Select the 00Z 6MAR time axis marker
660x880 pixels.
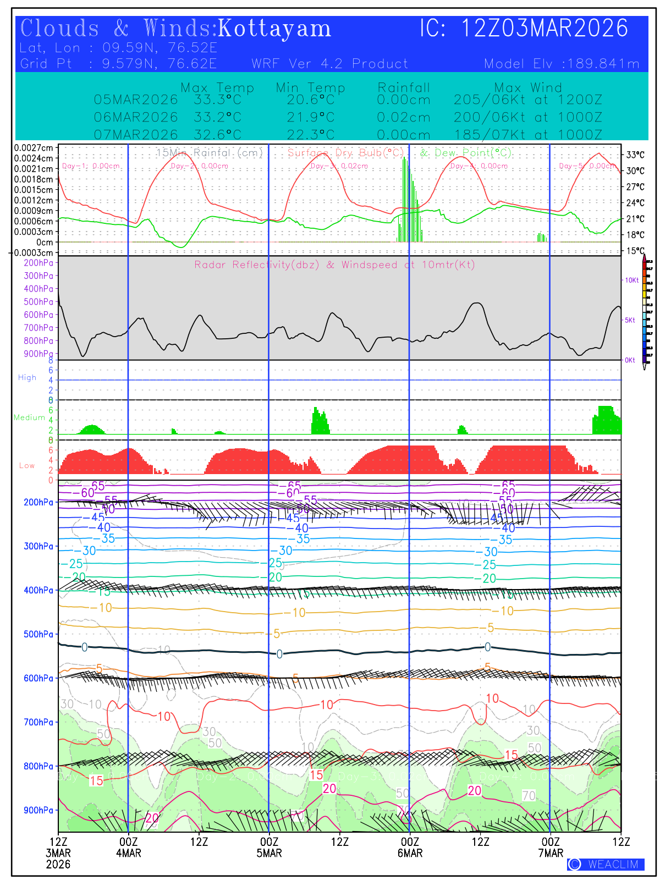tap(410, 847)
